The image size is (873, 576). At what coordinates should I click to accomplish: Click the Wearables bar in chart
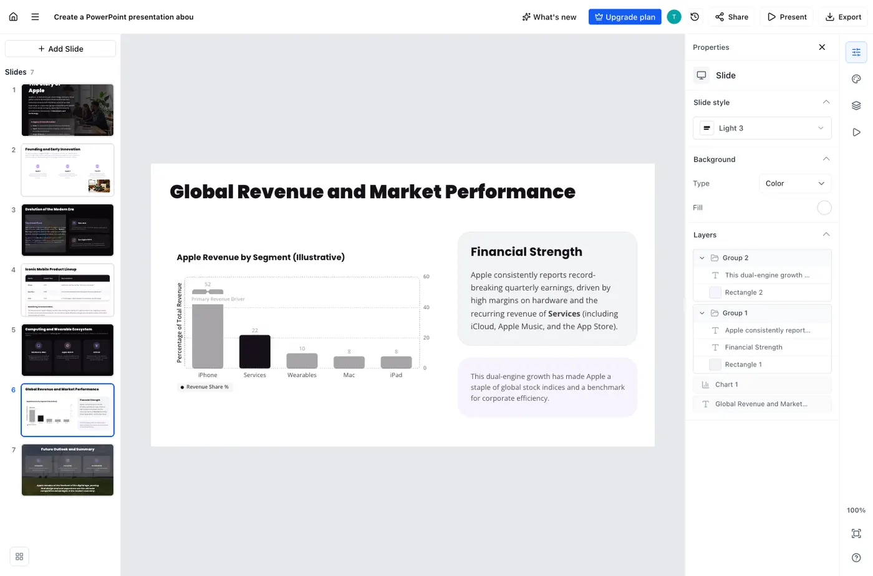[x=302, y=361]
